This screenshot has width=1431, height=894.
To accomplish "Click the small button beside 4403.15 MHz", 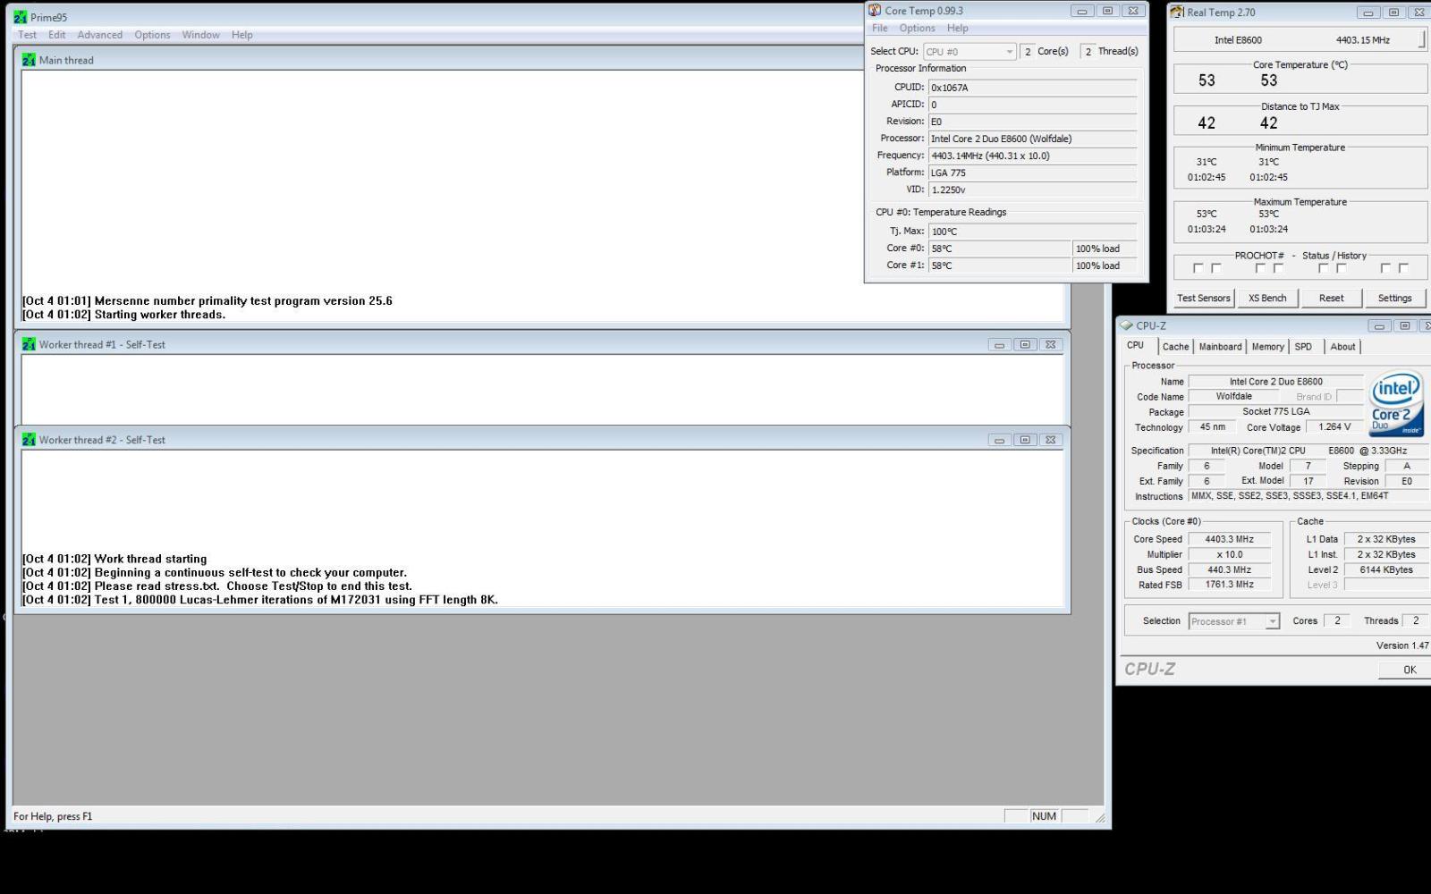I will 1422,39.
